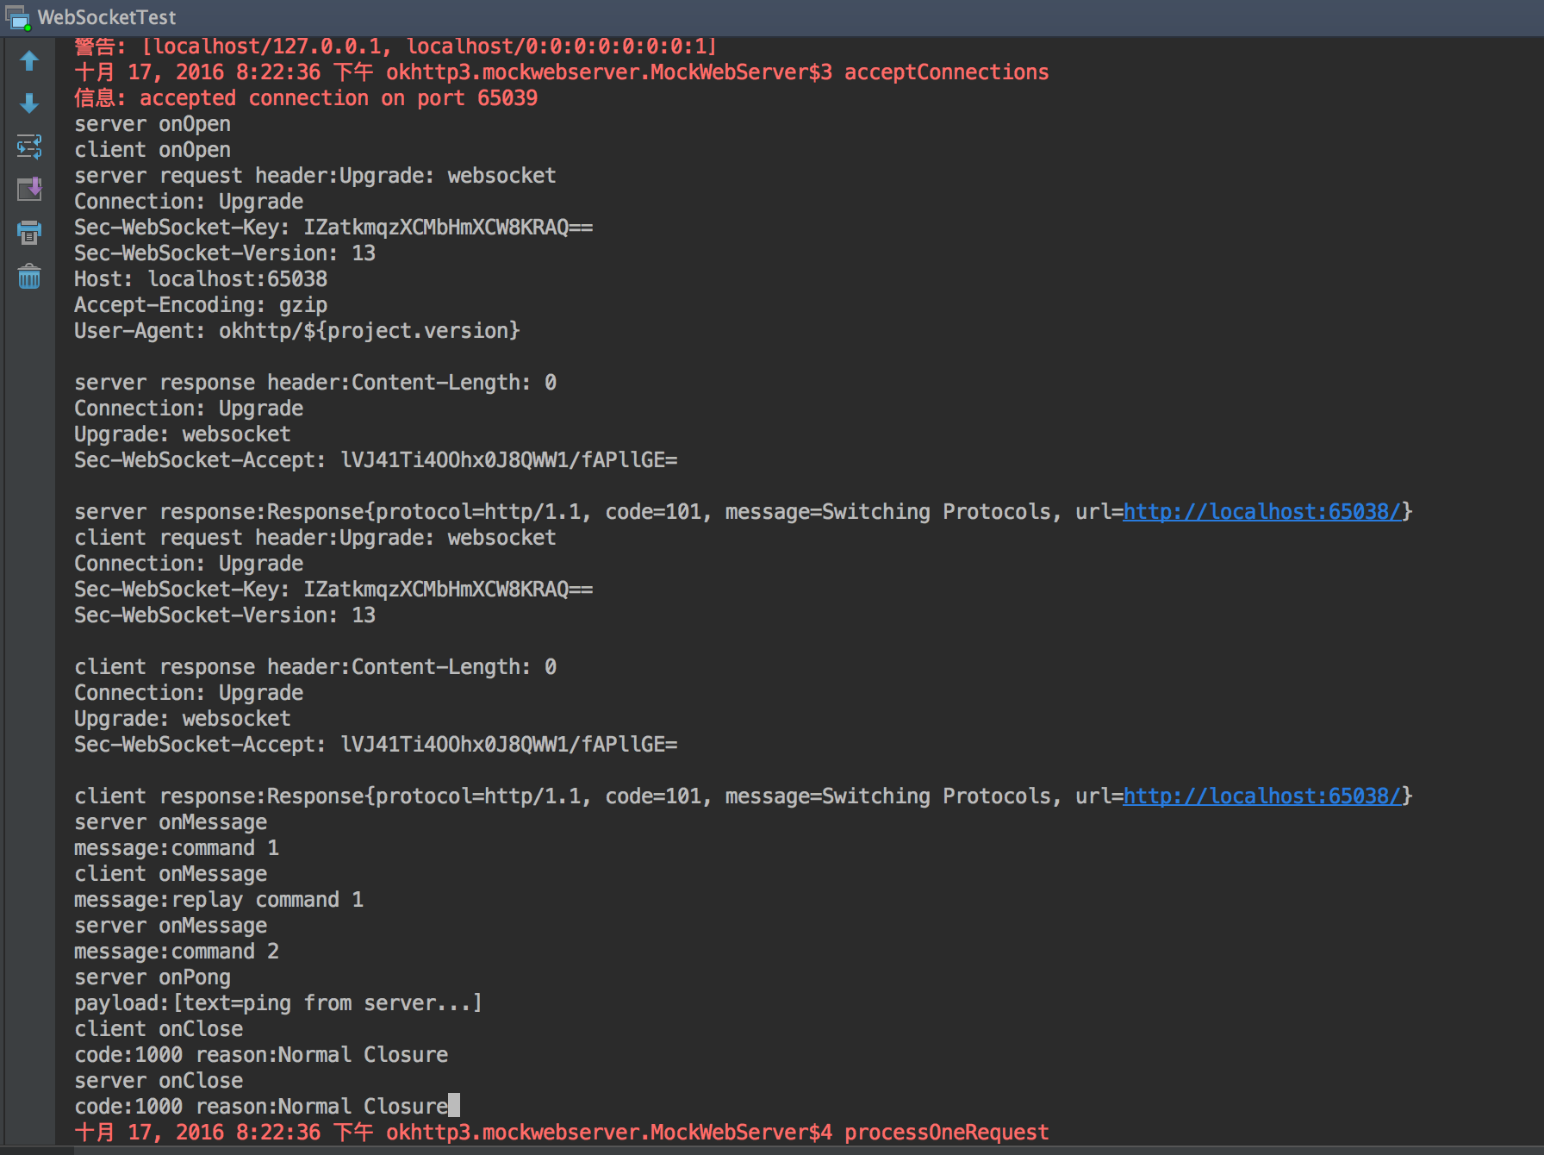Click the red warning line listing localhost addresses
Image resolution: width=1544 pixels, height=1155 pixels.
pos(395,46)
